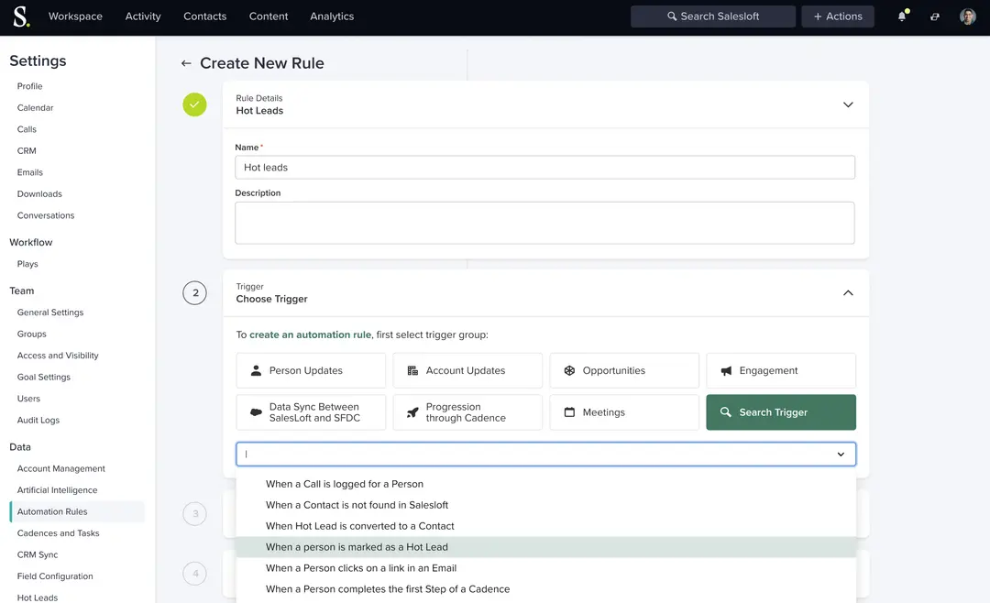
Task: Collapse the Trigger section chevron
Action: 848,293
